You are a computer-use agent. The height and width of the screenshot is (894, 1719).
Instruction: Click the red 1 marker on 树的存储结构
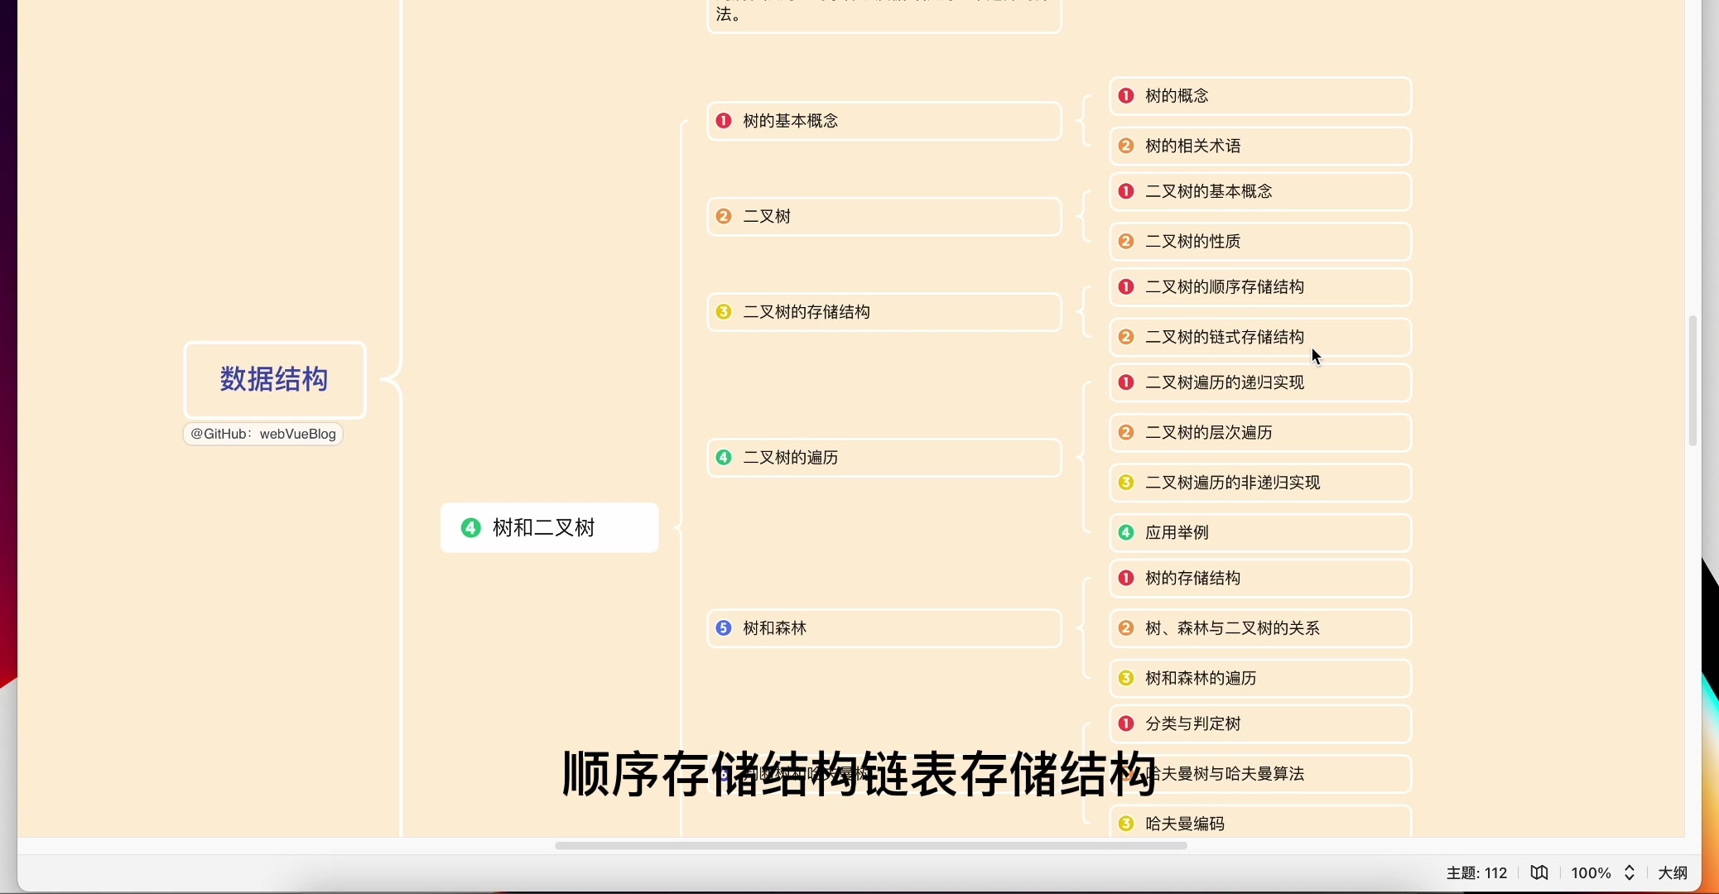pyautogui.click(x=1126, y=579)
